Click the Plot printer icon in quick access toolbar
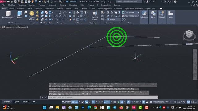 point(29,2)
